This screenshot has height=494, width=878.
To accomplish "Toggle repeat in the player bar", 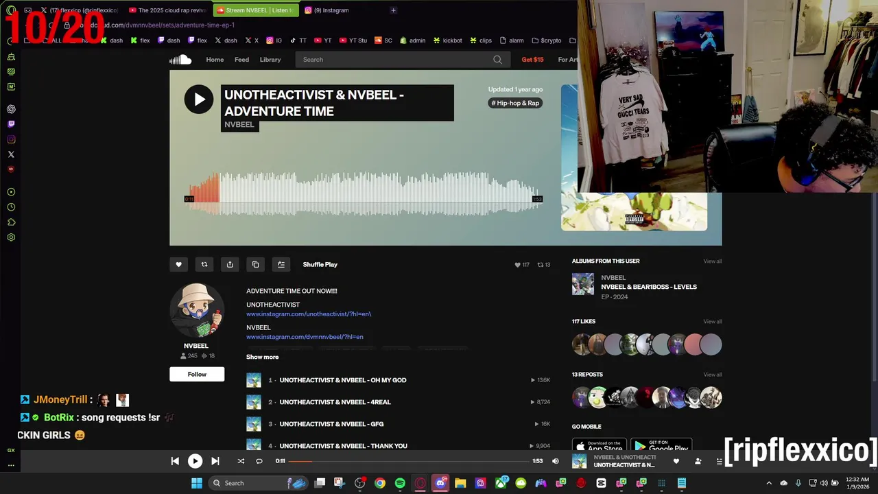I will pos(259,461).
